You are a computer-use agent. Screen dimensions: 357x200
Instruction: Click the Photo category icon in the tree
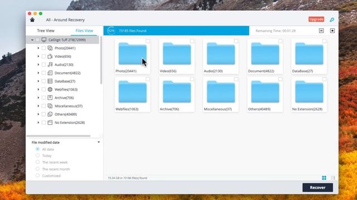click(50, 48)
